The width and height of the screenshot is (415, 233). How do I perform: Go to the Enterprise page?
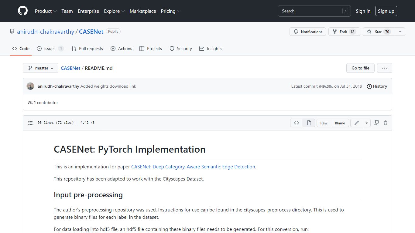pos(88,11)
